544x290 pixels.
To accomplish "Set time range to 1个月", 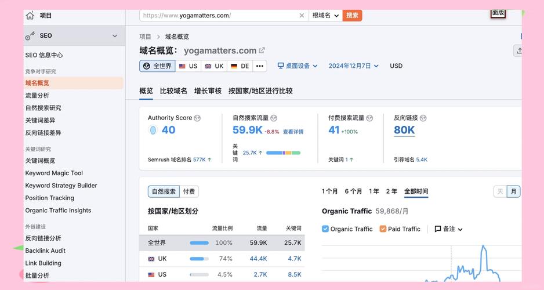I will (x=329, y=191).
